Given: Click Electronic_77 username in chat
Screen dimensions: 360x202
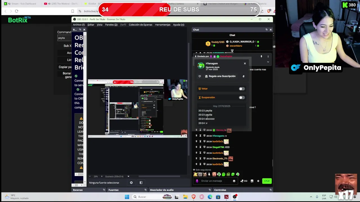Looking at the screenshot, I should [220, 159].
